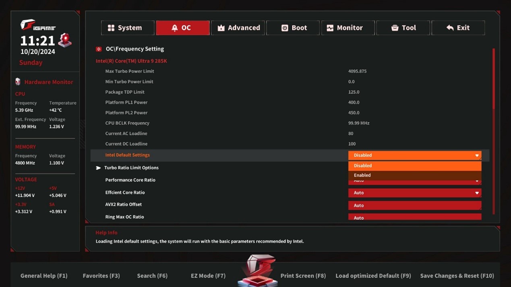Click General Help (F1)
The width and height of the screenshot is (511, 287).
44,276
